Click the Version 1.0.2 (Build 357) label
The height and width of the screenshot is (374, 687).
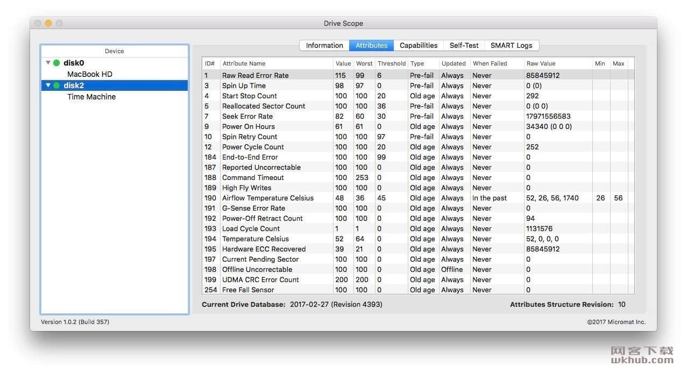click(75, 322)
